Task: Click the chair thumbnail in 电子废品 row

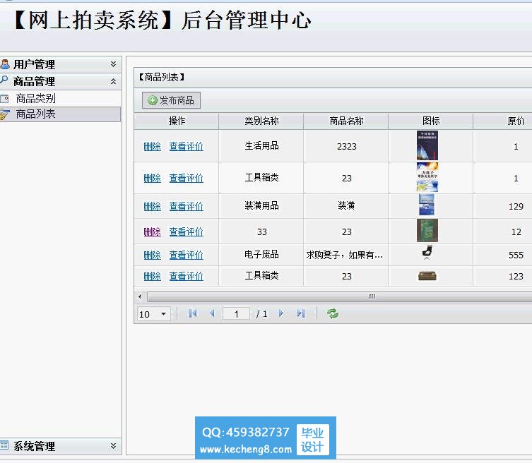Action: [427, 252]
